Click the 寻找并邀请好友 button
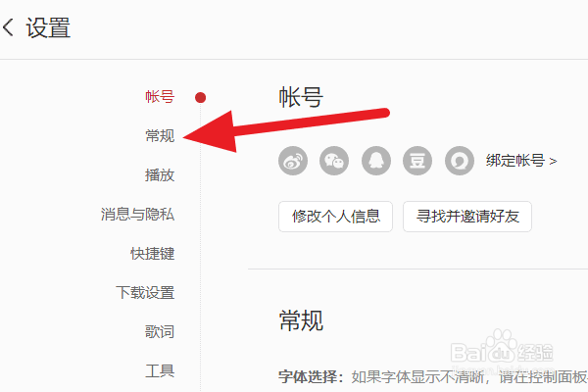This screenshot has width=588, height=392. [467, 217]
